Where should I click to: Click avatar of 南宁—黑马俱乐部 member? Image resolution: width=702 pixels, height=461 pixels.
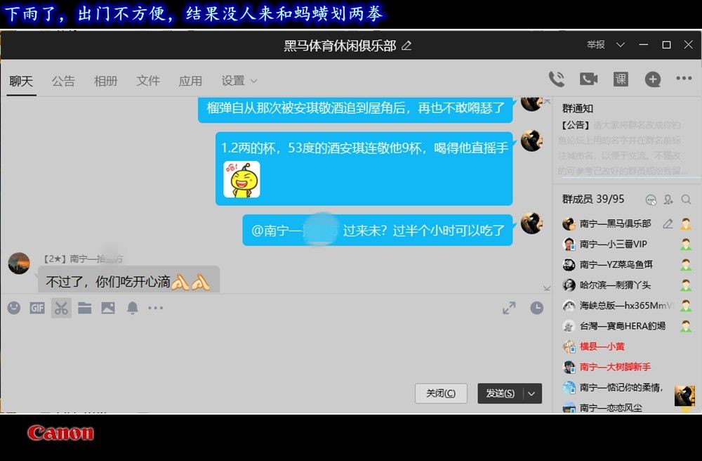pos(569,223)
